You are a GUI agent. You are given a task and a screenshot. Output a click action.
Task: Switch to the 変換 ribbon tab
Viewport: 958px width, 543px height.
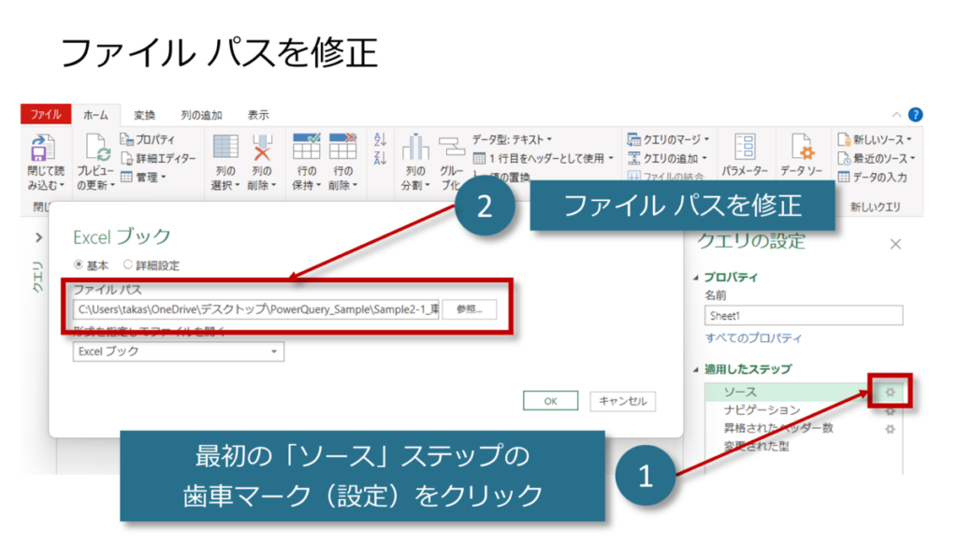point(144,115)
